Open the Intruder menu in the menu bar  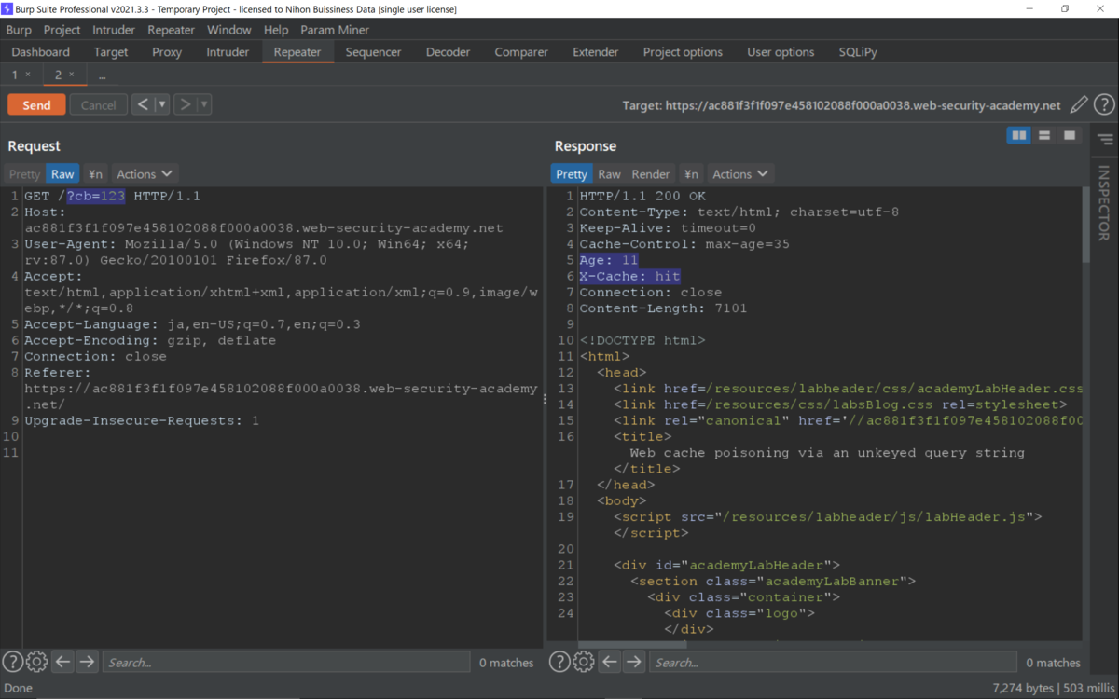[x=114, y=30]
